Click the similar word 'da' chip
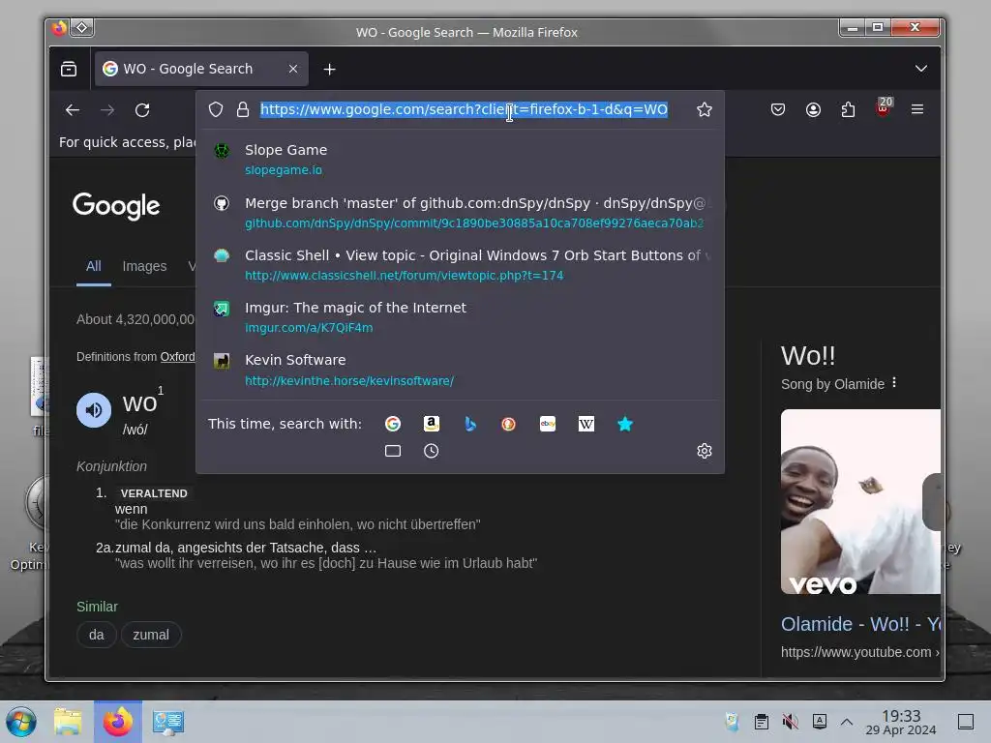991x743 pixels. (x=96, y=635)
